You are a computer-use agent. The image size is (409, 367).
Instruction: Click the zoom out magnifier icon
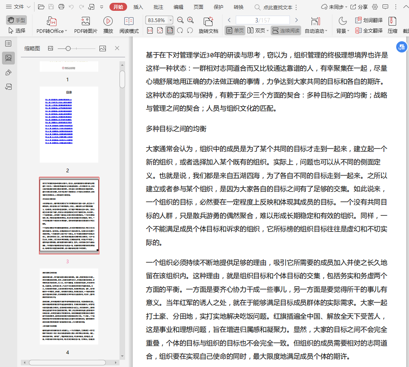pyautogui.click(x=180, y=20)
